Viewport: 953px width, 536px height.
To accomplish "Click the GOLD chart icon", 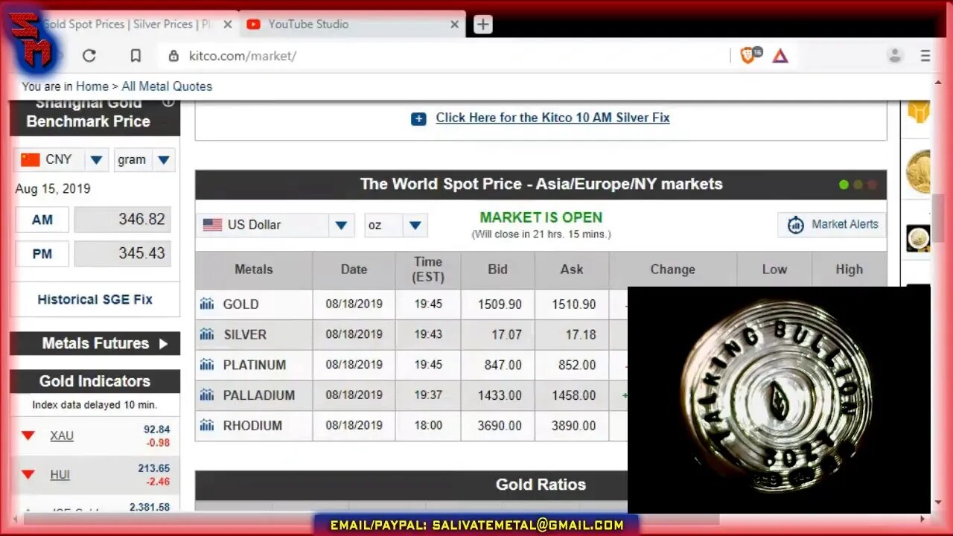I will tap(207, 304).
